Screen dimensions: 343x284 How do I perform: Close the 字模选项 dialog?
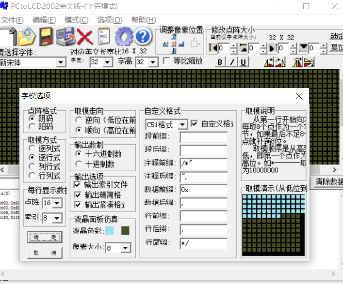pyautogui.click(x=298, y=96)
